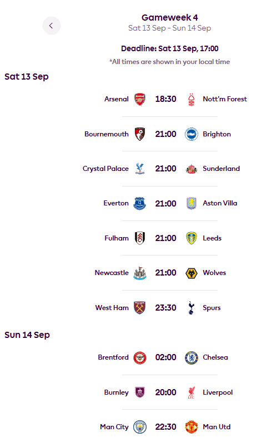Select the Man City round badge
The height and width of the screenshot is (442, 277).
[x=140, y=427]
